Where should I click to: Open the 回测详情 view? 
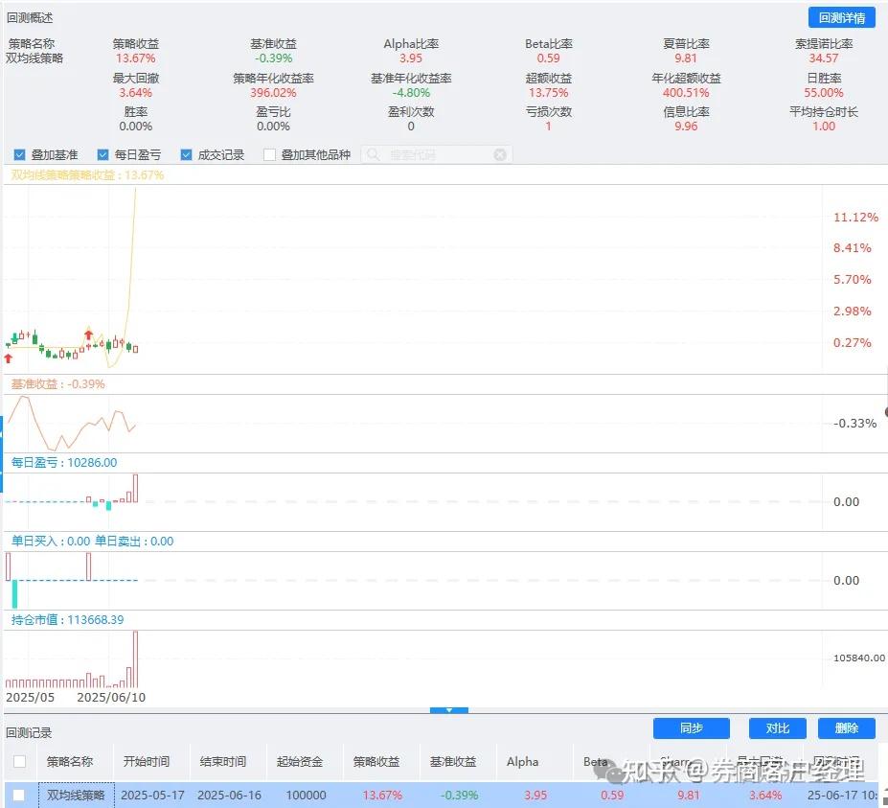click(841, 17)
